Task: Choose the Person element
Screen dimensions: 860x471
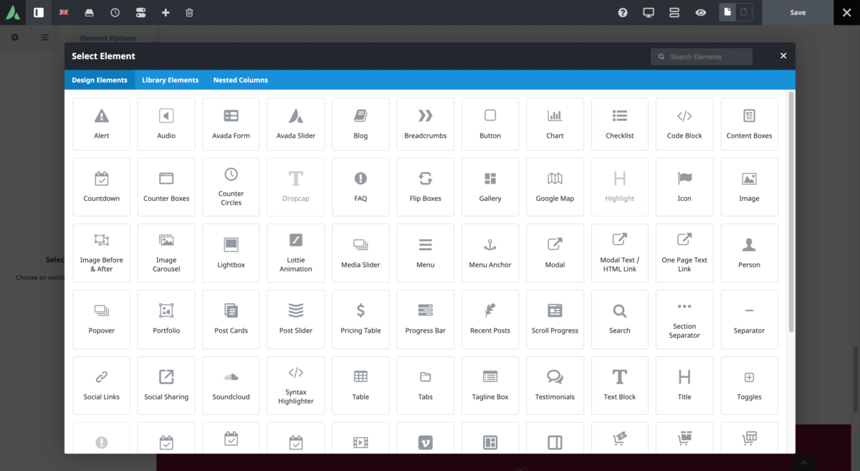Action: tap(749, 253)
